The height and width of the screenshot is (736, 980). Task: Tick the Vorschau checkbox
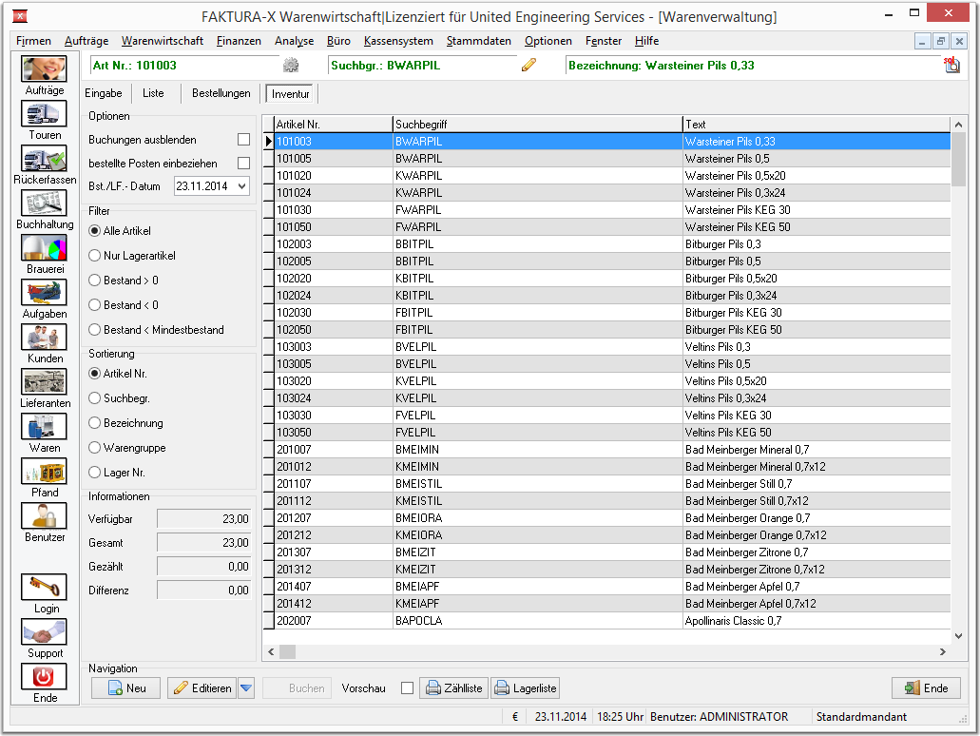[x=408, y=688]
